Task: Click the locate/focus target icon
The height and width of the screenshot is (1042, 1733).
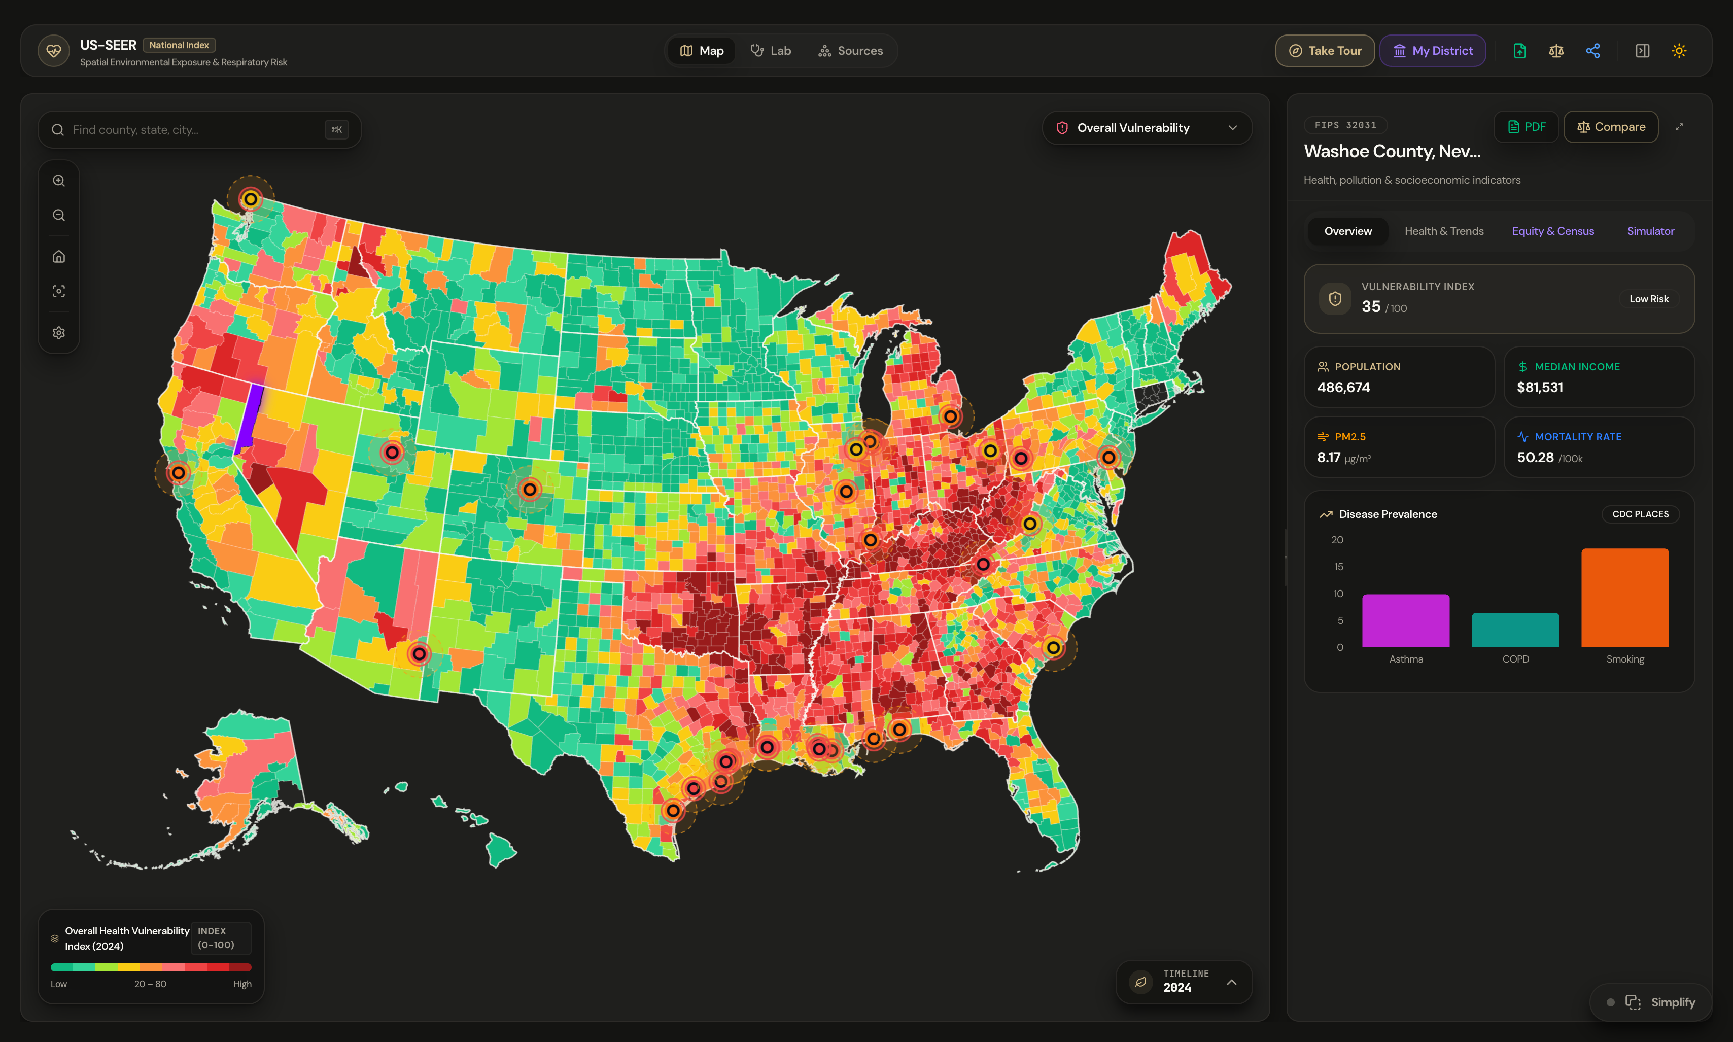Action: coord(59,291)
